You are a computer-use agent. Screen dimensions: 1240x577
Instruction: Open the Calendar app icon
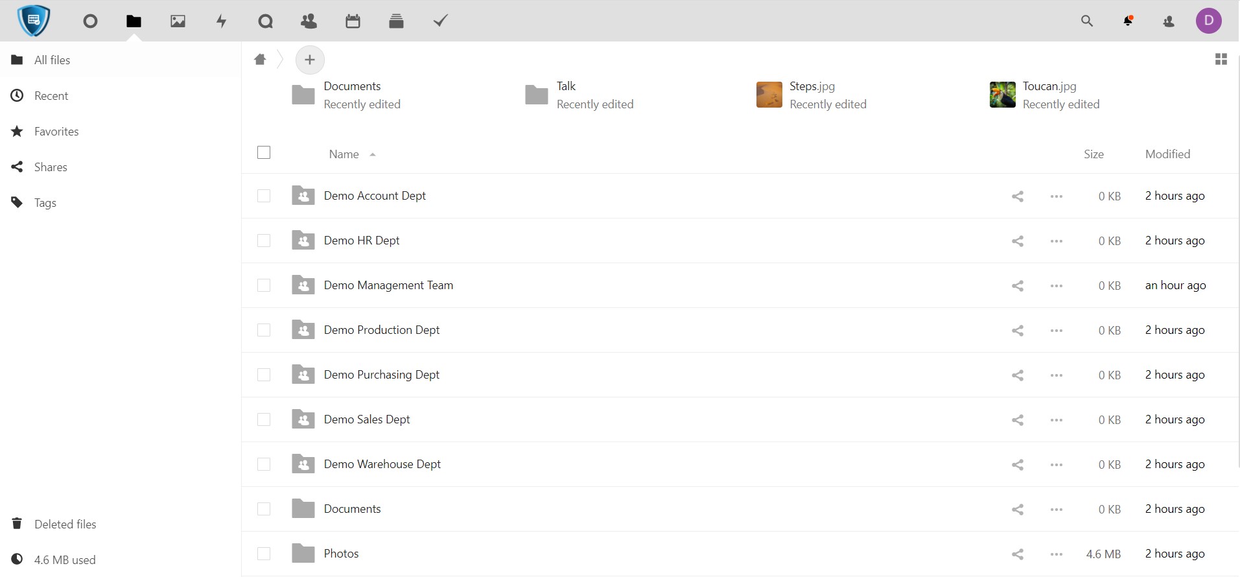coord(353,21)
